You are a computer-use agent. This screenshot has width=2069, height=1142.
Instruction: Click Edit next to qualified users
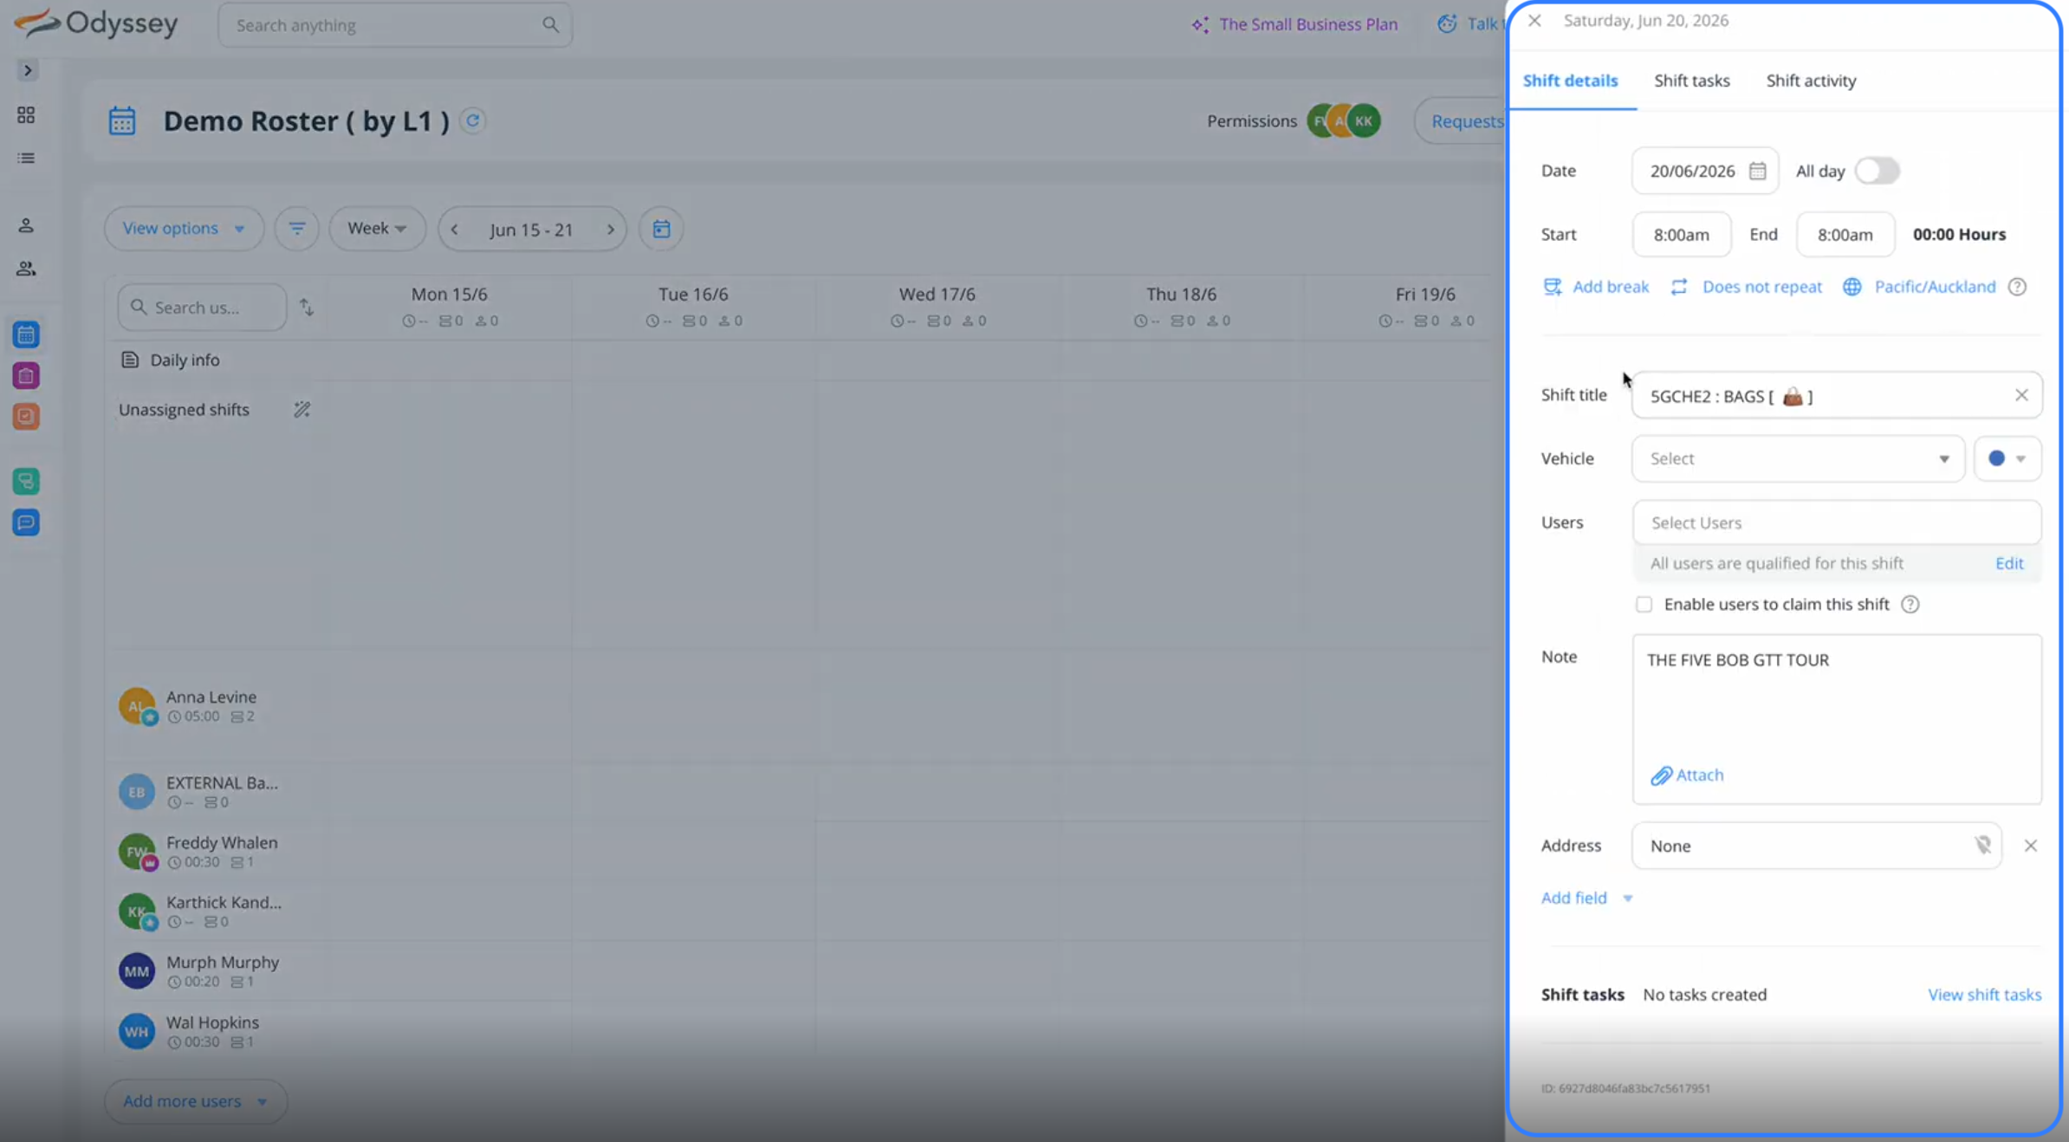point(2009,563)
